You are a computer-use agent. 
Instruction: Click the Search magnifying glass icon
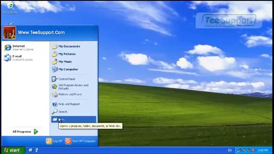point(54,112)
